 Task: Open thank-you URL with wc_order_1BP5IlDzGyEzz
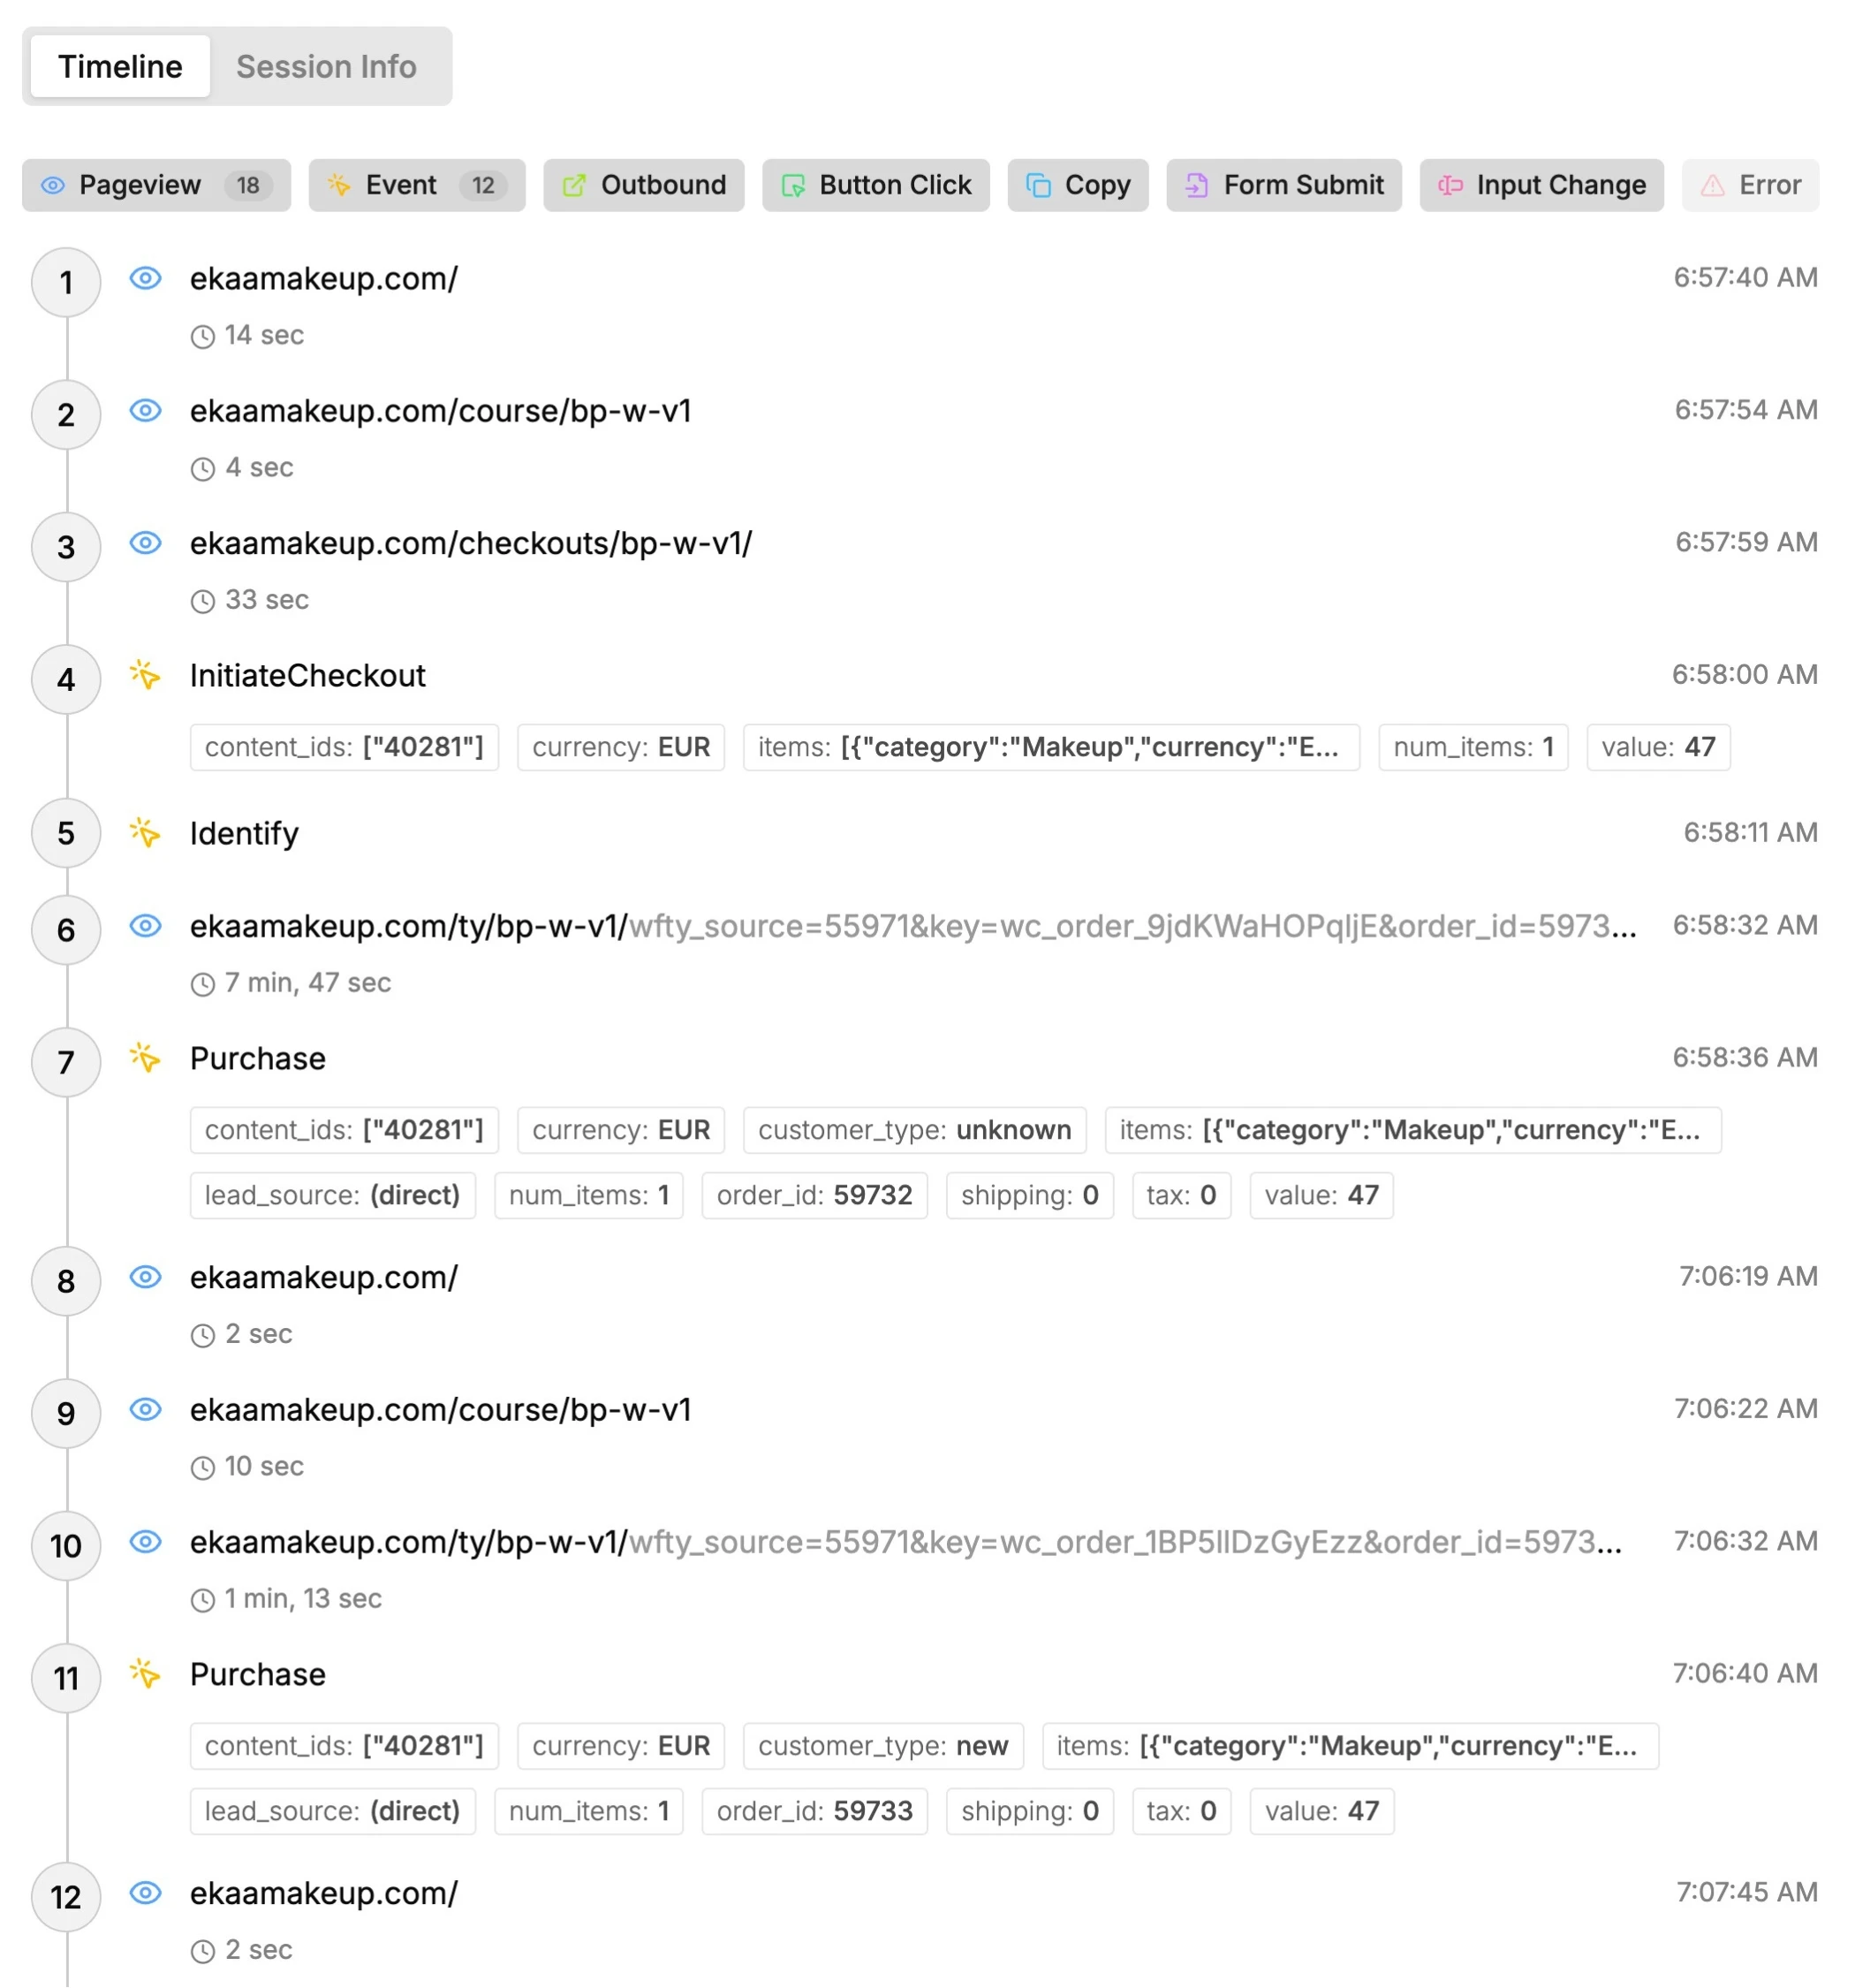906,1542
